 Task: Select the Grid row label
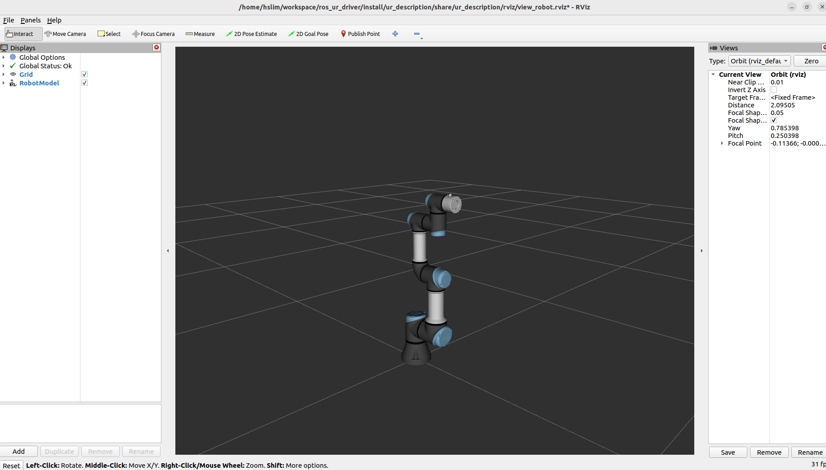pos(26,74)
